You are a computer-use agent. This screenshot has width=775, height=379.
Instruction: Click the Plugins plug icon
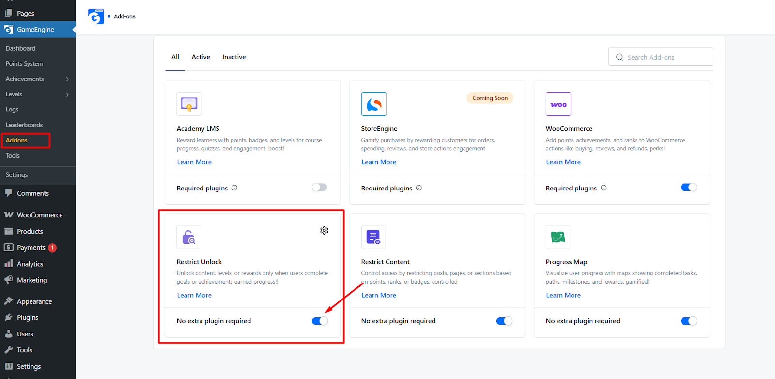(9, 317)
